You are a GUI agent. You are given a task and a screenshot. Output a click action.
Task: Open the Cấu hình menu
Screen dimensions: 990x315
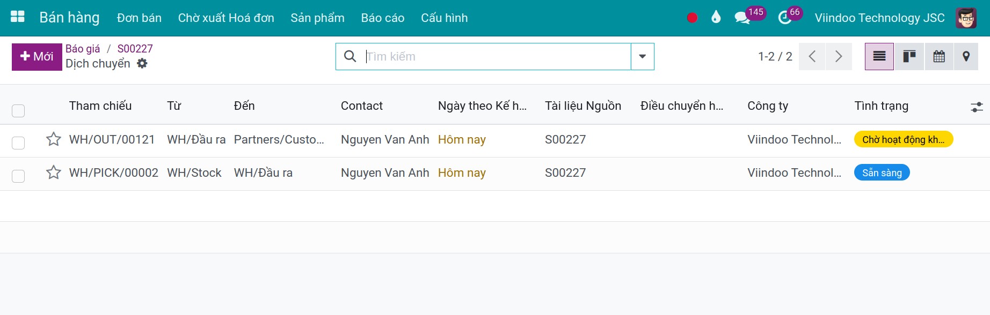[x=444, y=18]
